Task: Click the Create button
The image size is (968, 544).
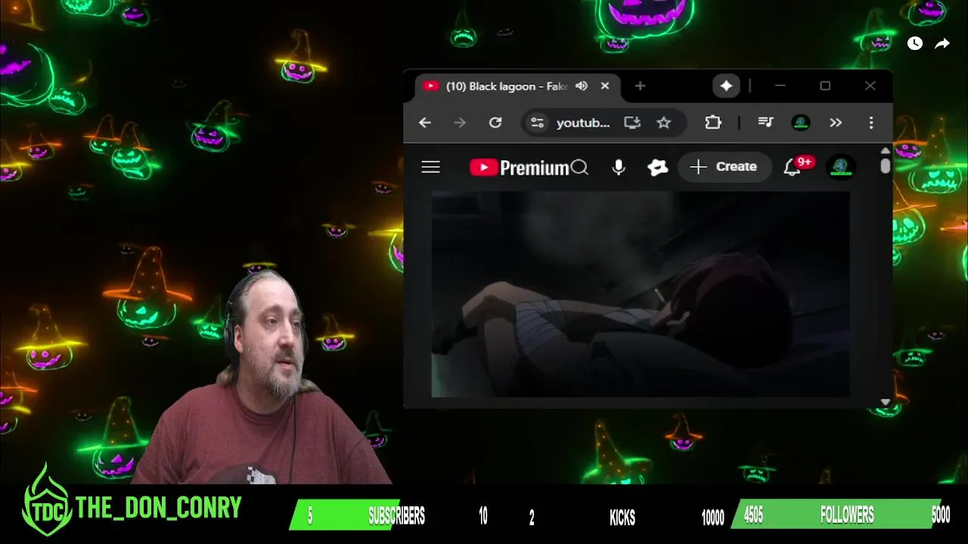Action: point(724,167)
